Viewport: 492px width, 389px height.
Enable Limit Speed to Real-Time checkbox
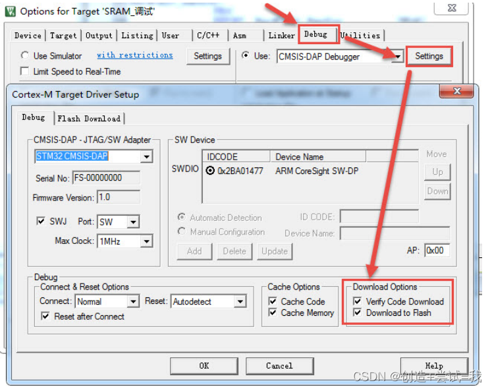[x=24, y=71]
